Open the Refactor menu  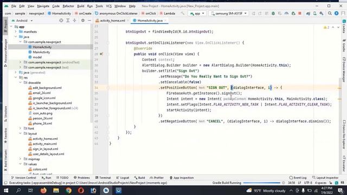tap(68, 6)
